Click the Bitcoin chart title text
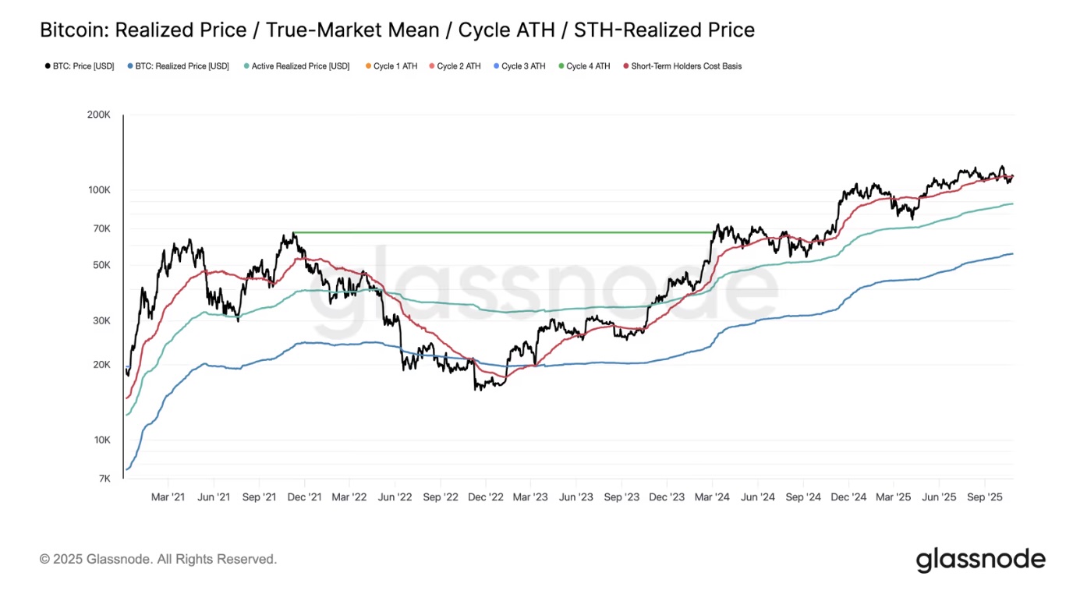This screenshot has height=594, width=1073. tap(397, 30)
